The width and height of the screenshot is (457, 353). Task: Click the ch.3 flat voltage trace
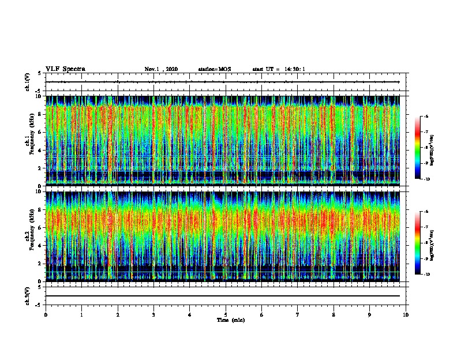223,296
